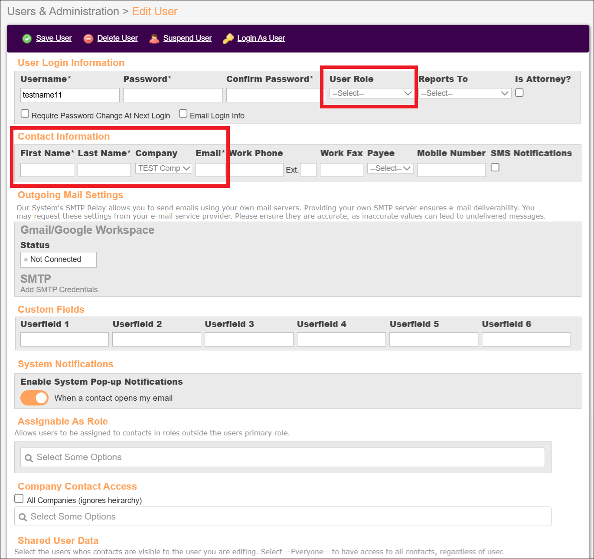
Task: Click the Userfield 1 input
Action: coord(65,339)
